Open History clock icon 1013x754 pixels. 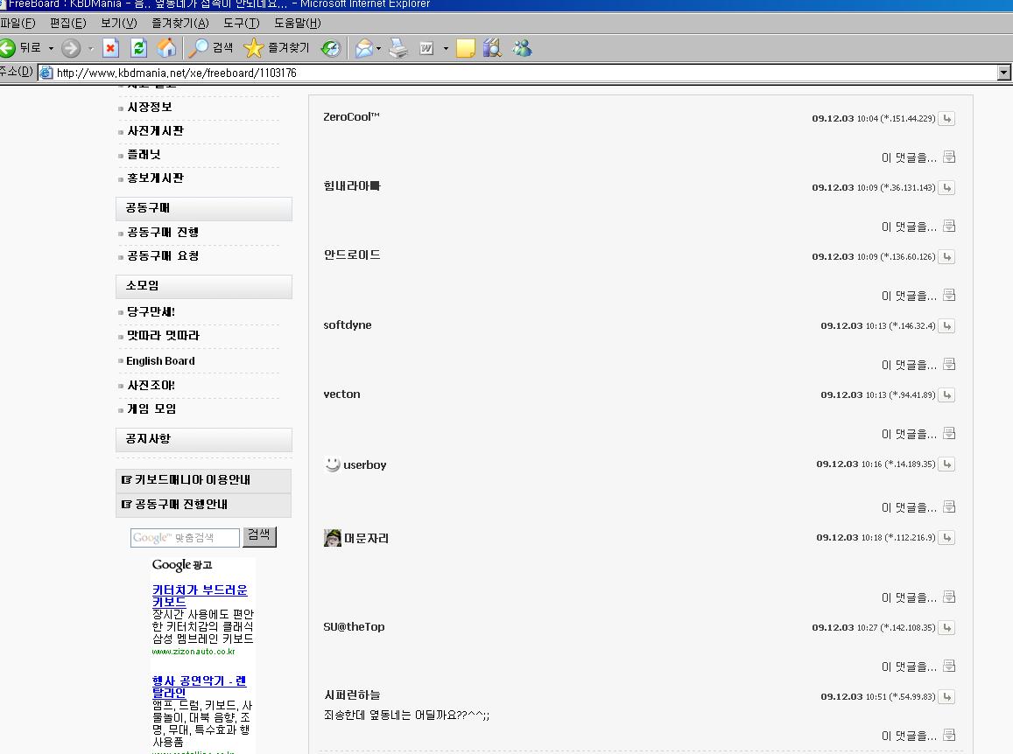point(331,48)
